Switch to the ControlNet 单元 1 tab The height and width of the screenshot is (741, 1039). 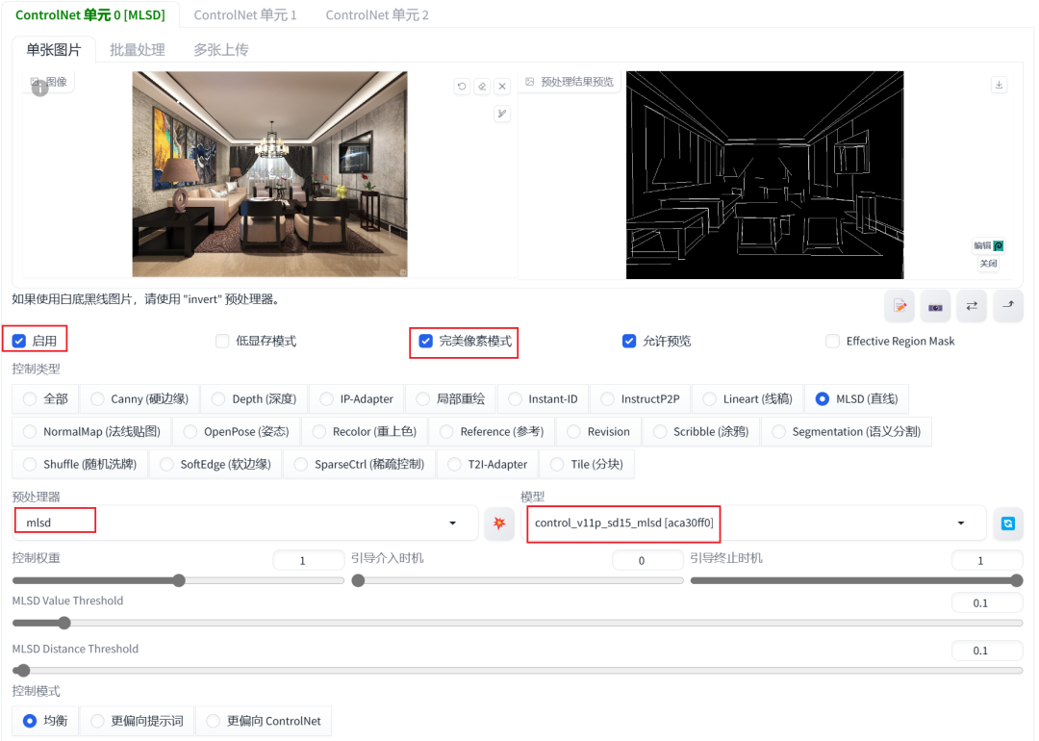pyautogui.click(x=245, y=14)
